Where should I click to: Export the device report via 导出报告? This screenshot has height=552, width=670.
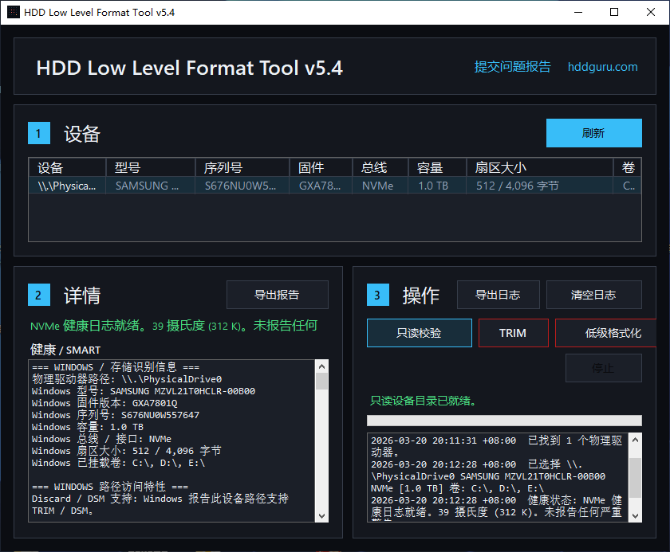[277, 295]
